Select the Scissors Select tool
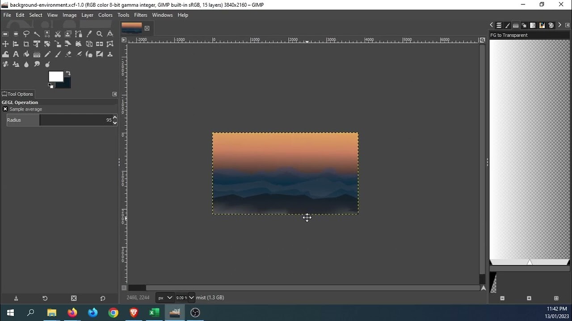 point(58,34)
